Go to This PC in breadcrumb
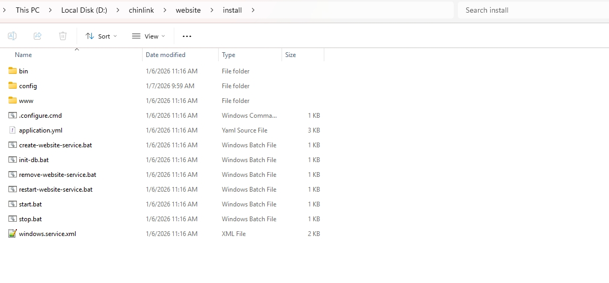The height and width of the screenshot is (283, 609). point(27,10)
